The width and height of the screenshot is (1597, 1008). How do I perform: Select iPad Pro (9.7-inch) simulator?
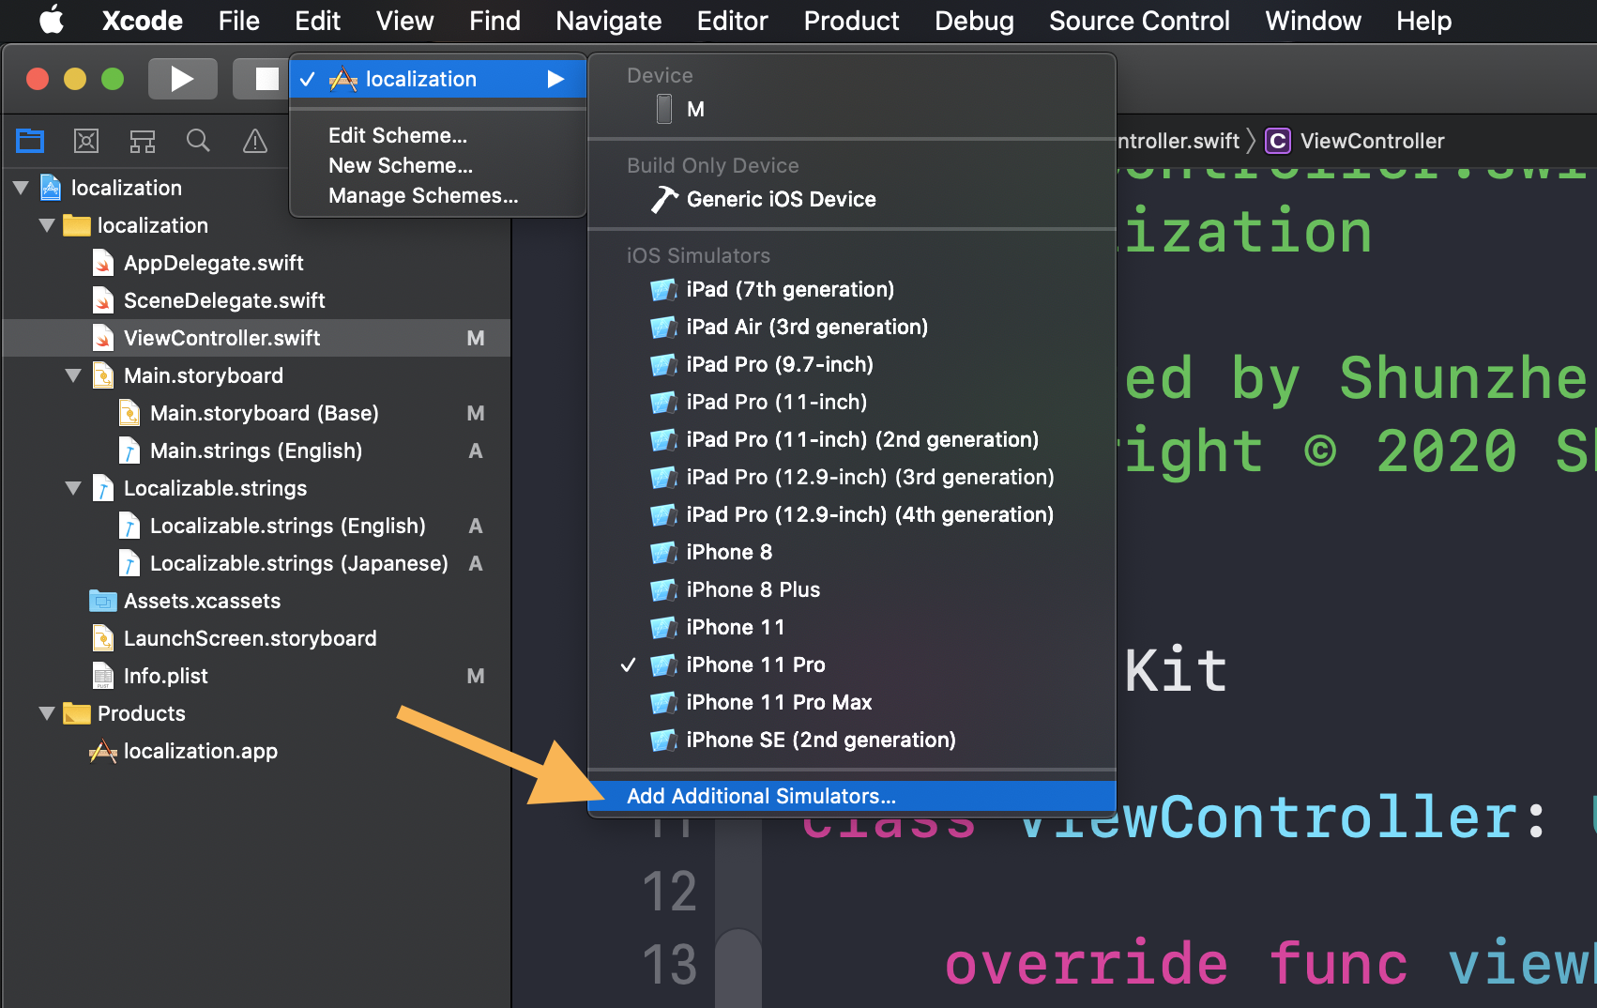coord(852,364)
